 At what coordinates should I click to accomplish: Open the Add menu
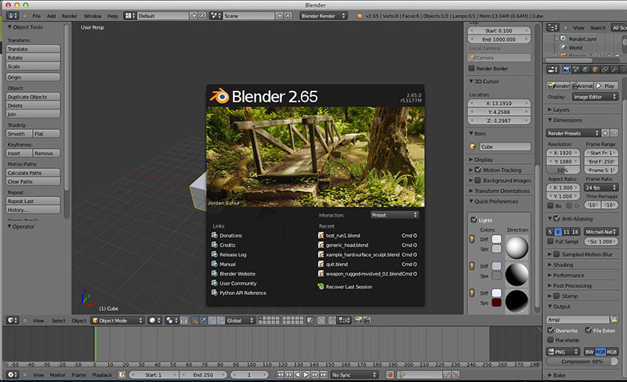(x=51, y=16)
